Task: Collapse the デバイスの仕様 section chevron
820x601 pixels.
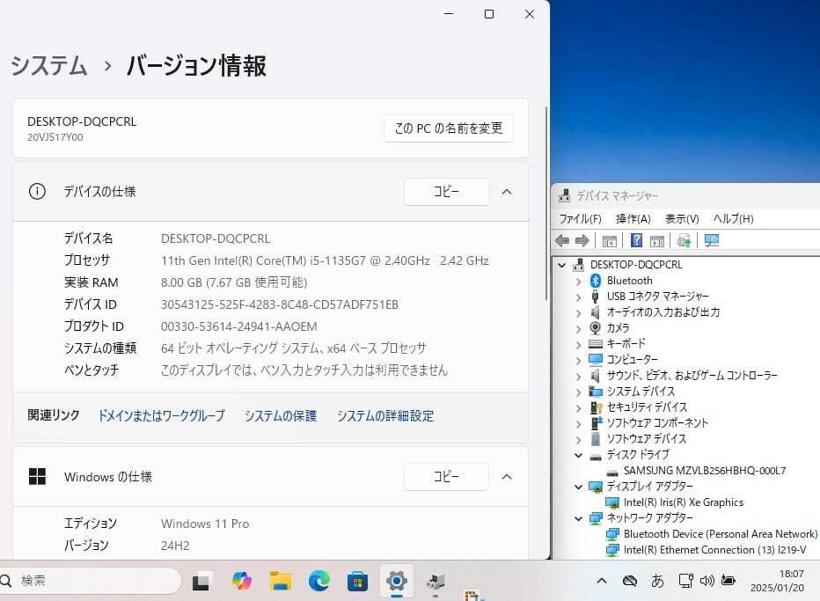Action: coord(507,192)
